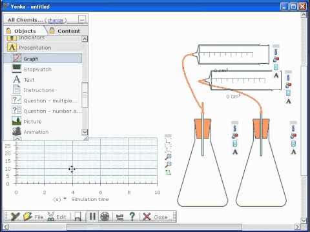Toggle the Content tab lock icon

tap(52, 31)
